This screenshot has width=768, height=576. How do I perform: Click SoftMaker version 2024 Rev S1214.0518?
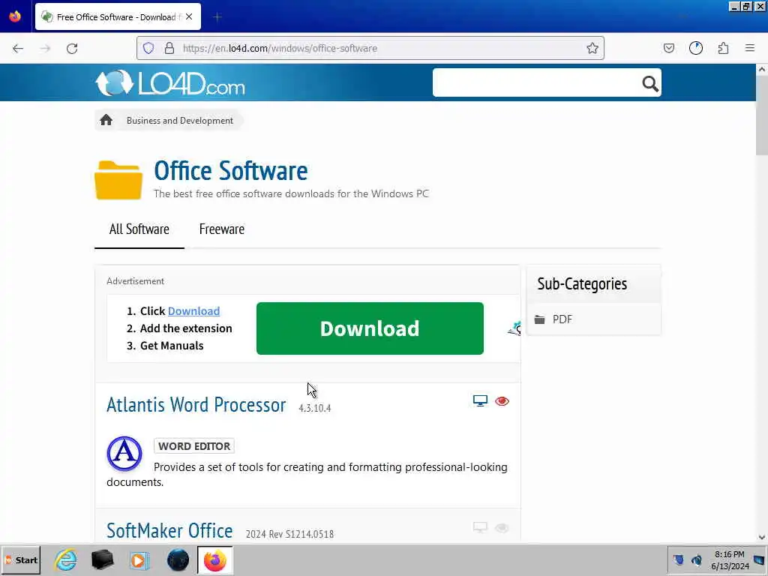tap(289, 534)
